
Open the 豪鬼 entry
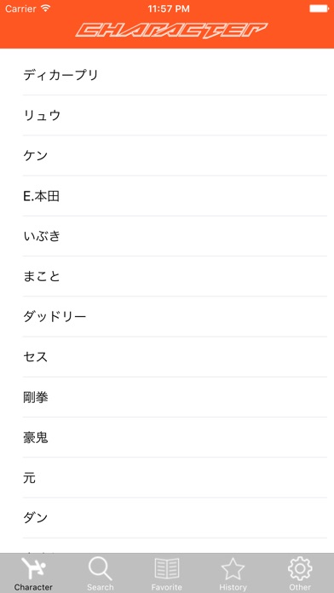[167, 438]
